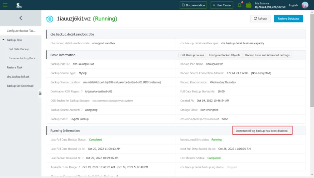Click the Refresh button

(x=260, y=19)
